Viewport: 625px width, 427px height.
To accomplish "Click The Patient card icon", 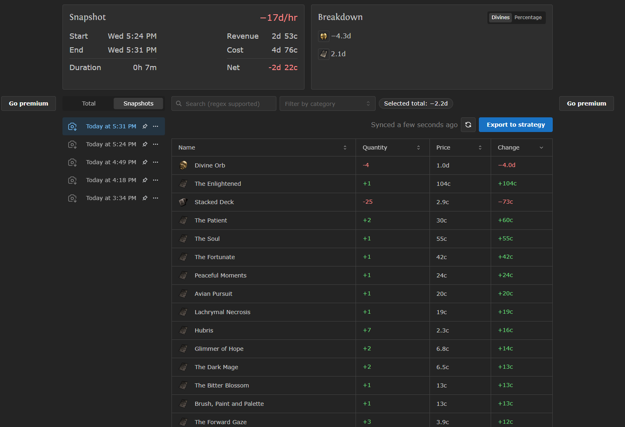I will 184,220.
